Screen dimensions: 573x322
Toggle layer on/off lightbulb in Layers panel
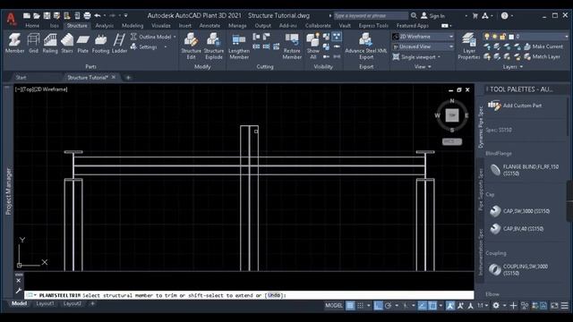pyautogui.click(x=487, y=37)
